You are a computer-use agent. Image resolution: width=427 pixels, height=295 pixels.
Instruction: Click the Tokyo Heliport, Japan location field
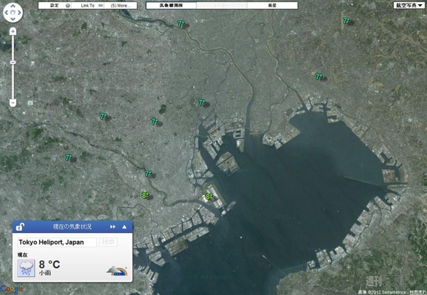coord(57,242)
